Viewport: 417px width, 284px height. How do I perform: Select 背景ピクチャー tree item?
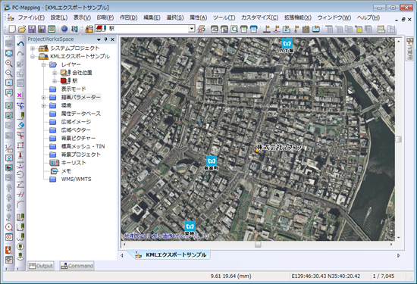coord(78,138)
